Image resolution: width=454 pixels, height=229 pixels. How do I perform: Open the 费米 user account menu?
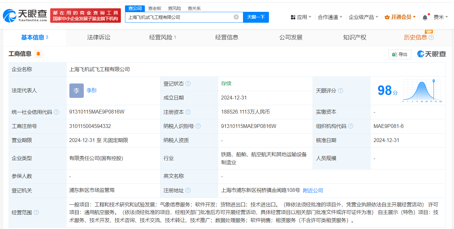(441, 17)
